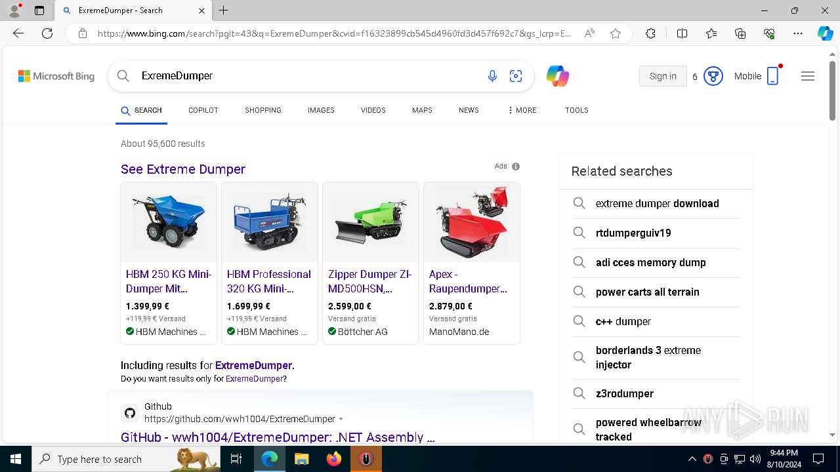
Task: Open Browser essentials heart icon
Action: click(769, 33)
